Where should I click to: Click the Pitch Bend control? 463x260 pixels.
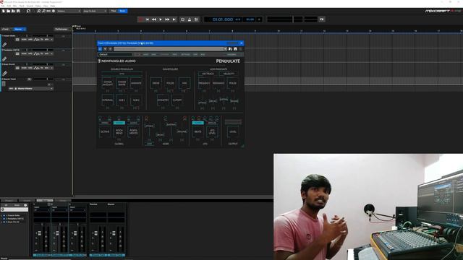[x=119, y=131]
